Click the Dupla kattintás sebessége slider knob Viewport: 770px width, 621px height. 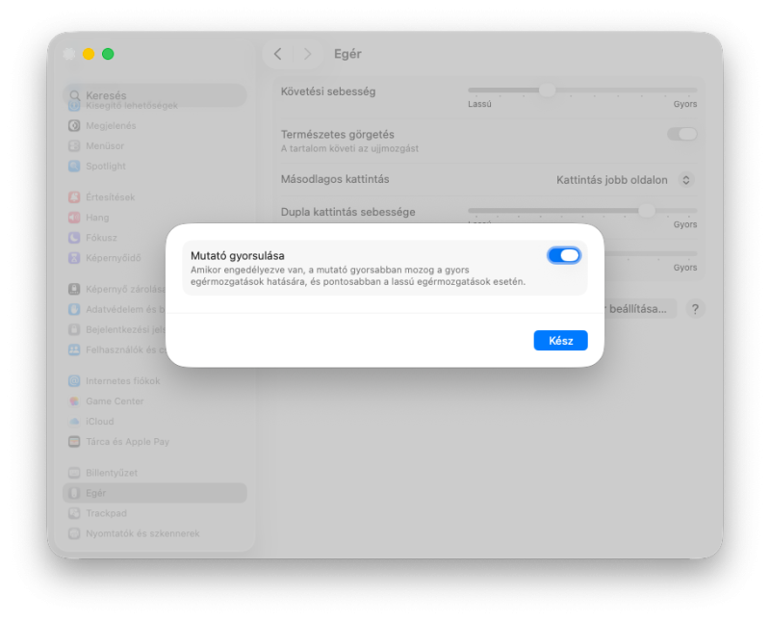(646, 211)
